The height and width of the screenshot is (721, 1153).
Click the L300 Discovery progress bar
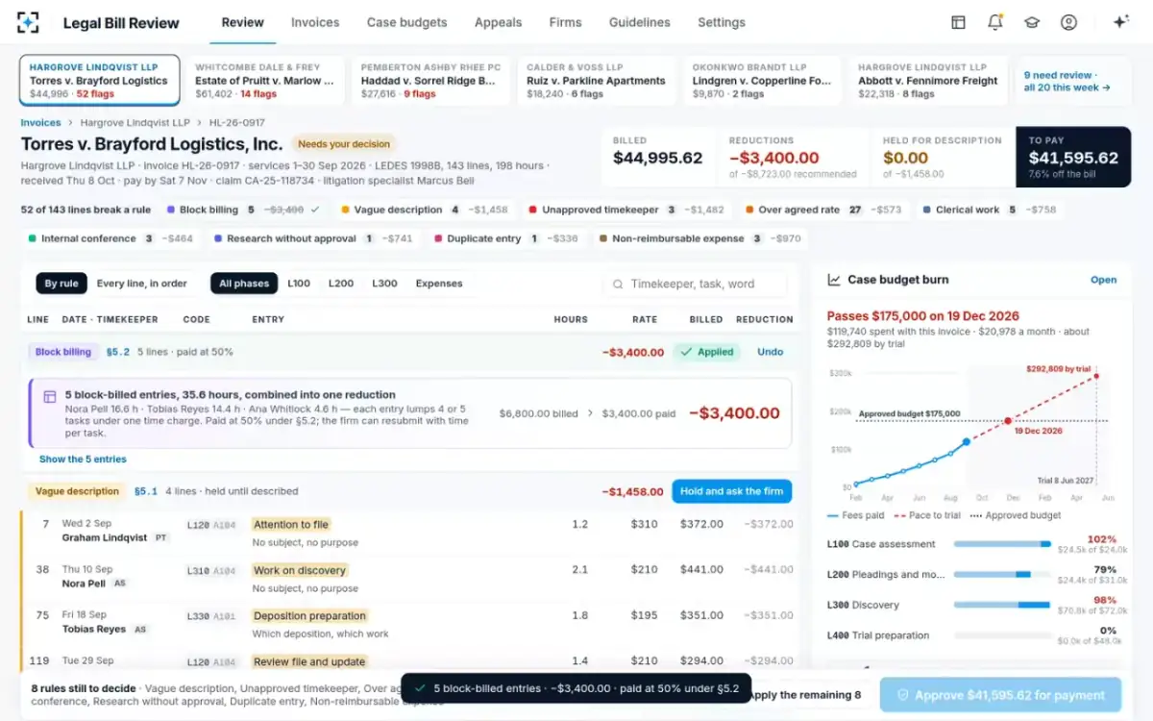pos(1002,605)
